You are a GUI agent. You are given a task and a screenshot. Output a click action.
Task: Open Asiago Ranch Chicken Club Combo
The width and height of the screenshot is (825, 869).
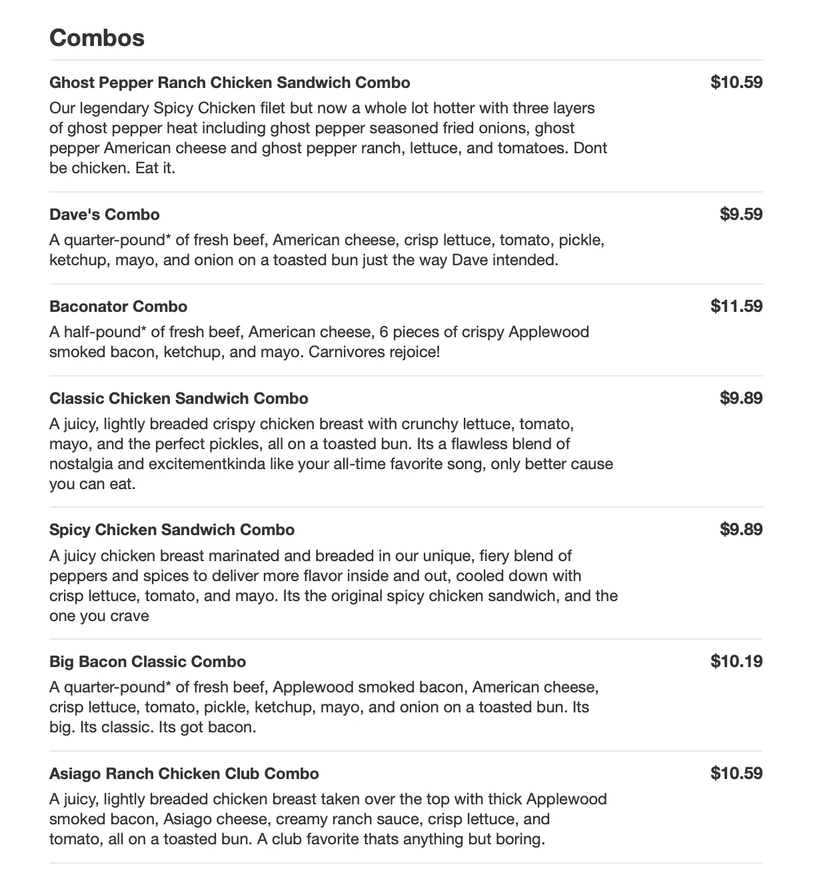point(184,774)
